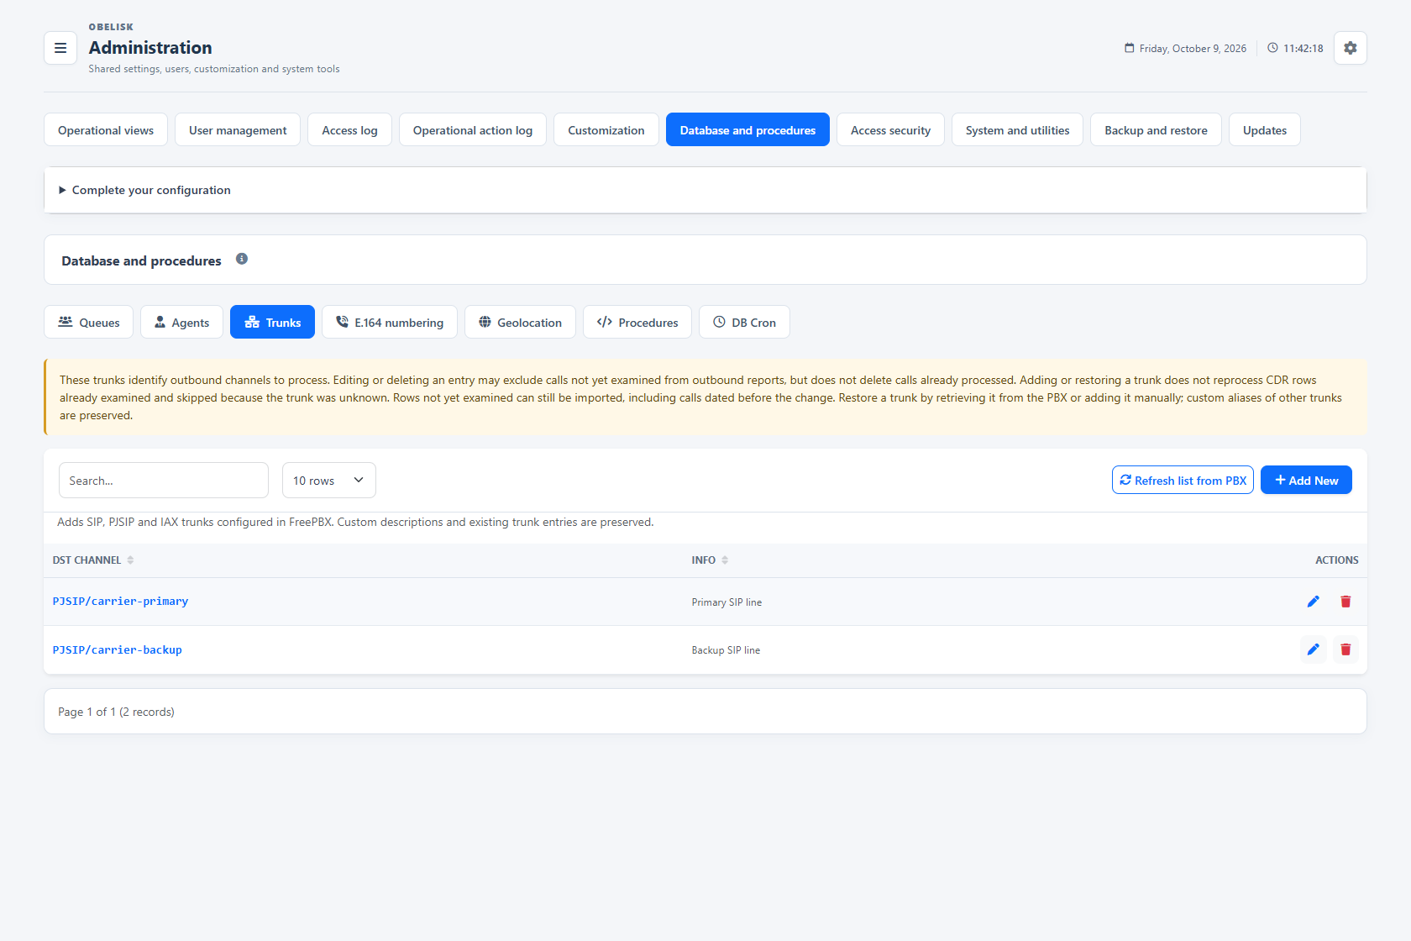Screen dimensions: 1411x941
Task: Open the Queues sub-tab
Action: click(x=88, y=322)
